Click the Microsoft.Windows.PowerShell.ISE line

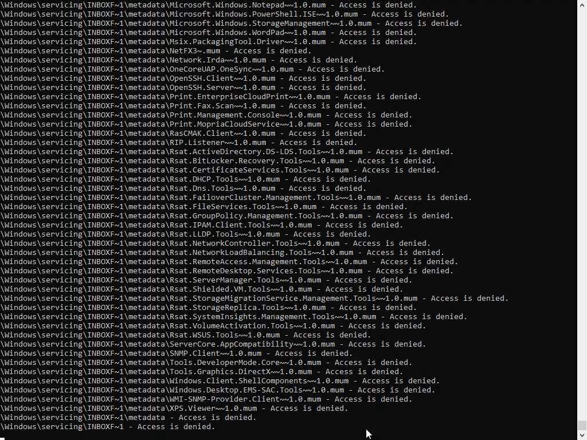click(225, 14)
